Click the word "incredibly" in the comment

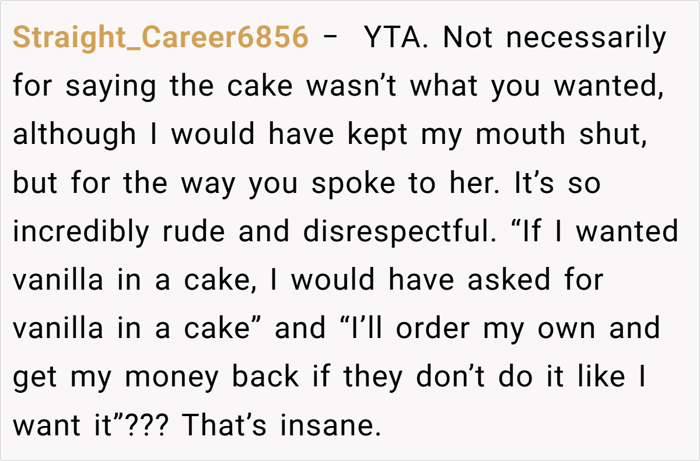pyautogui.click(x=81, y=231)
